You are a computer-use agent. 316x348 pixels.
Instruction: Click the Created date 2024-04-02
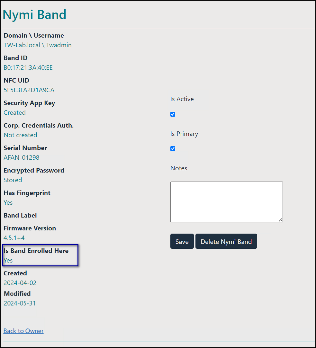[x=20, y=283]
